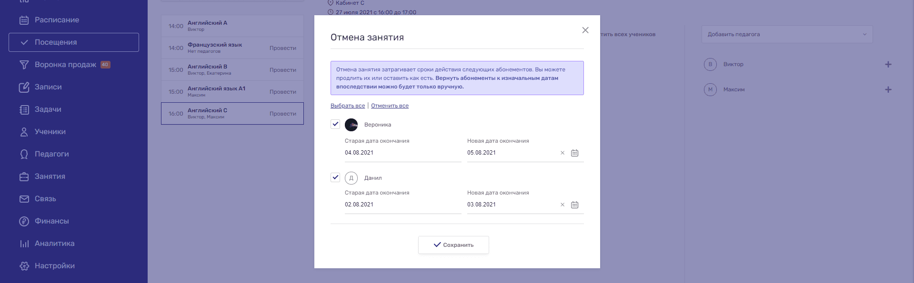Open calendar picker for Вероника's new end date

[x=574, y=153]
